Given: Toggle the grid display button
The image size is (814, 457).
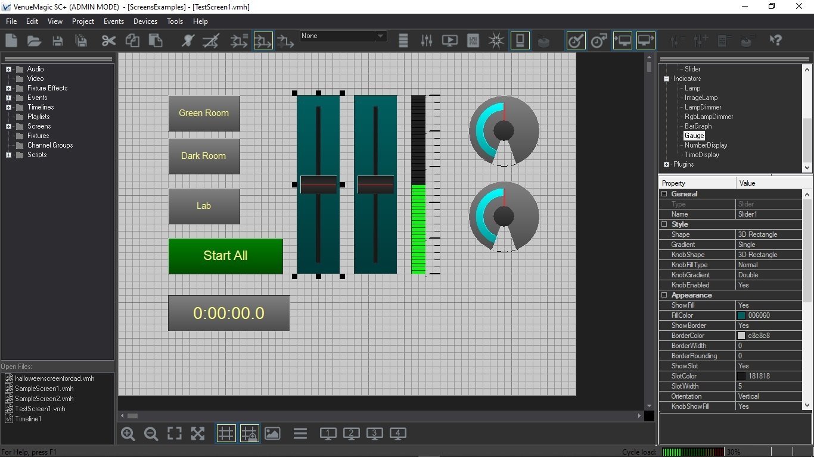Looking at the screenshot, I should (226, 434).
